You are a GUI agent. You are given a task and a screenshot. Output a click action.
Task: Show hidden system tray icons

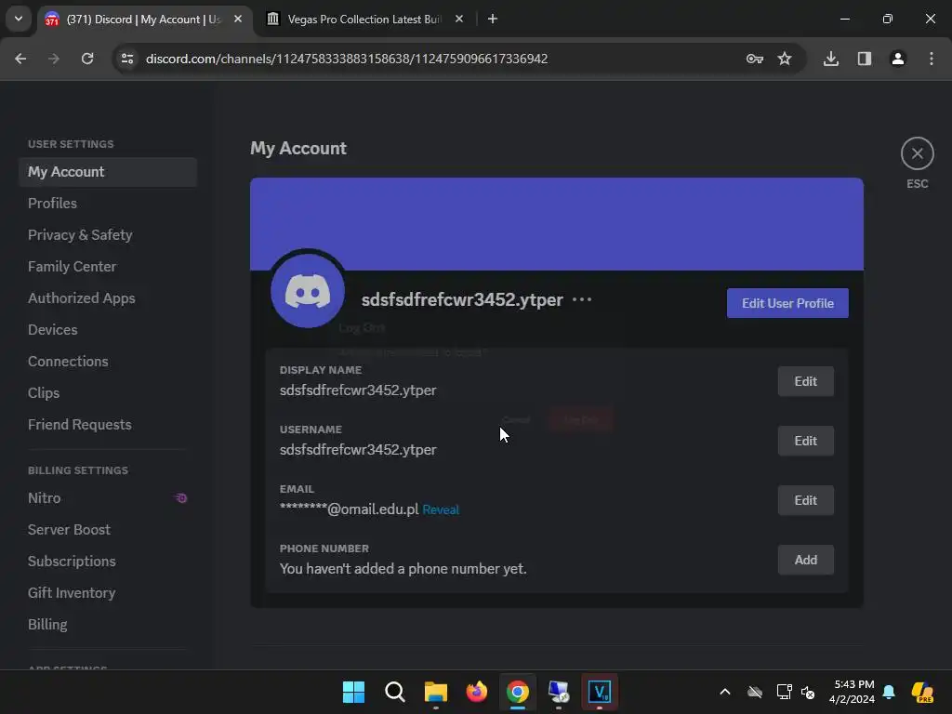pyautogui.click(x=725, y=692)
